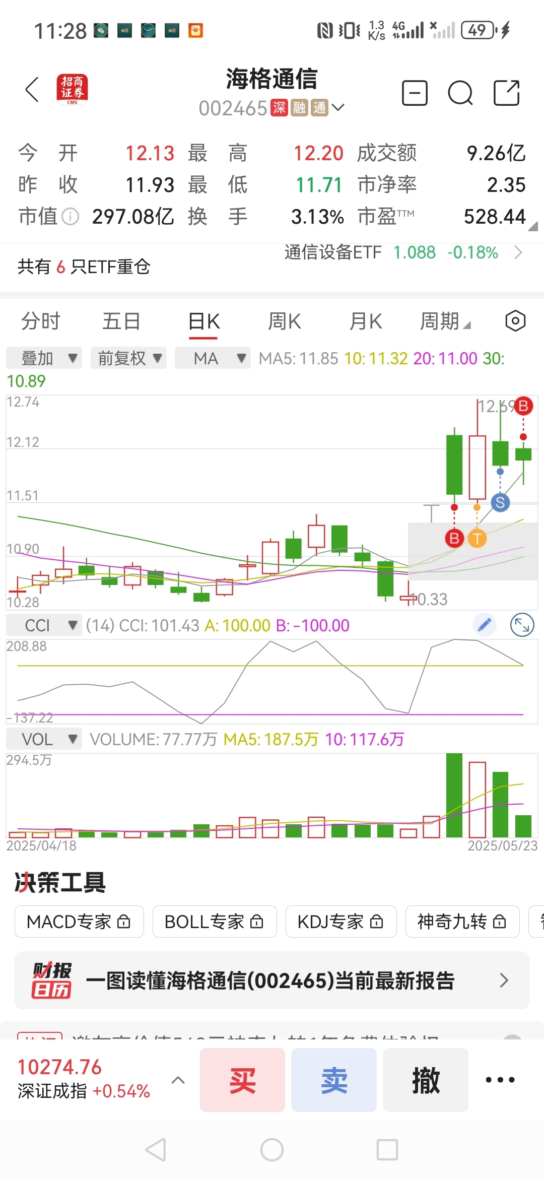The width and height of the screenshot is (544, 1179).
Task: Open 共有6只ETF重仓 details
Action: tap(84, 267)
